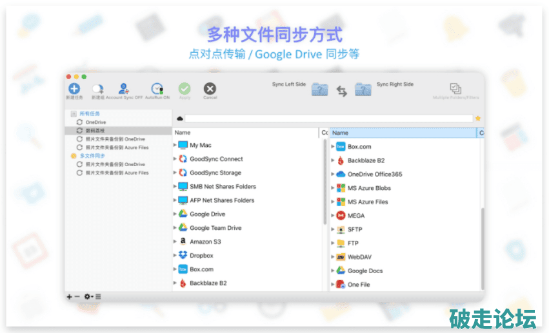Click the Sync Left Side folder icon
Image resolution: width=549 pixels, height=333 pixels.
click(320, 90)
